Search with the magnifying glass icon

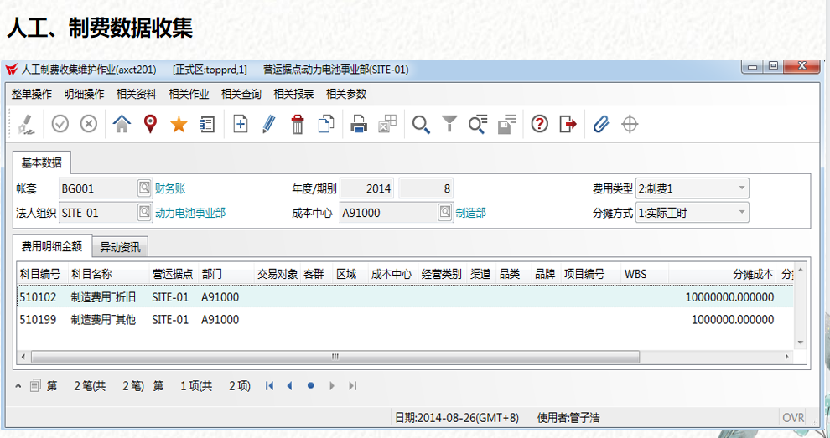coord(421,124)
